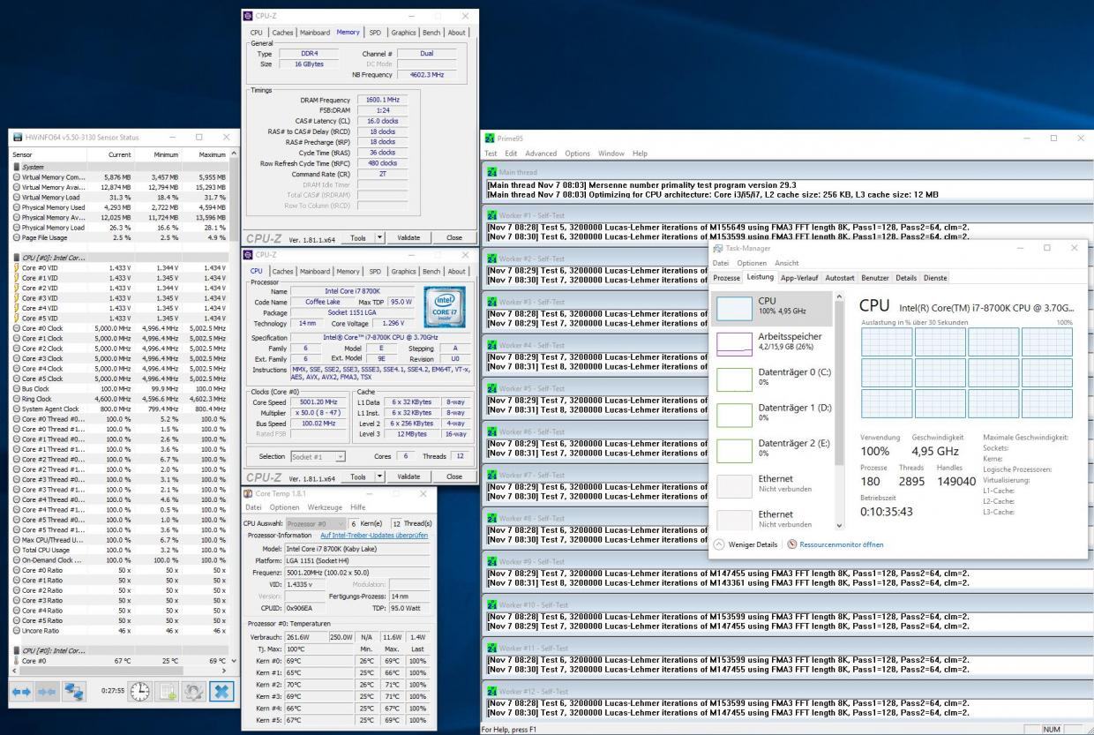Click Validate in CPU-Z Memory window
This screenshot has width=1094, height=735.
(x=408, y=237)
